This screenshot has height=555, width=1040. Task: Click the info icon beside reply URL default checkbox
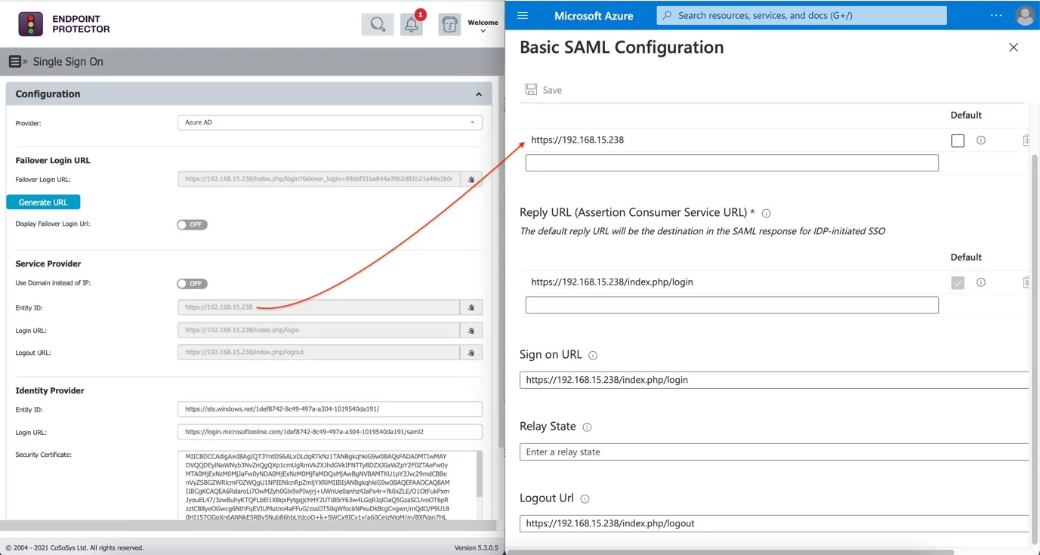981,282
